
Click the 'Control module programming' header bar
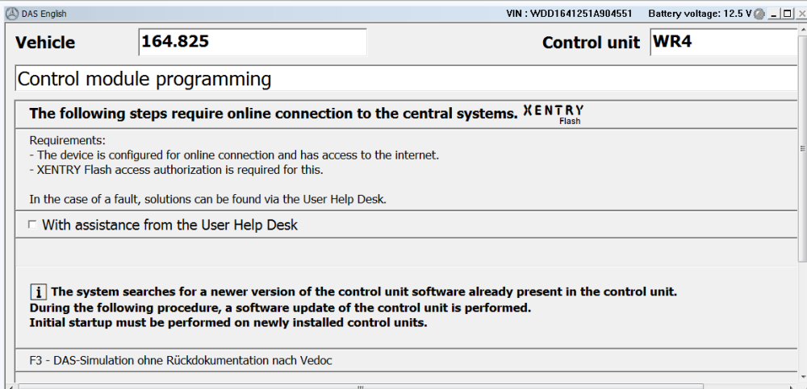pyautogui.click(x=407, y=79)
